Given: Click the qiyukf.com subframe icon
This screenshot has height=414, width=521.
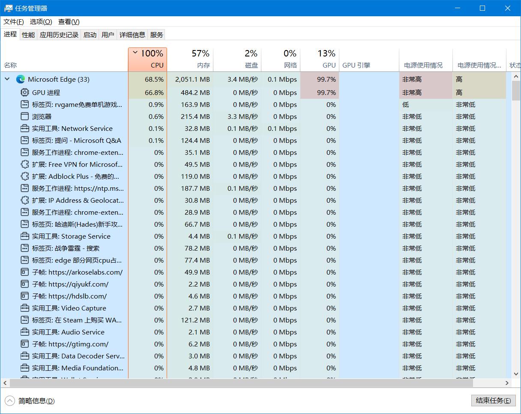Looking at the screenshot, I should (25, 284).
